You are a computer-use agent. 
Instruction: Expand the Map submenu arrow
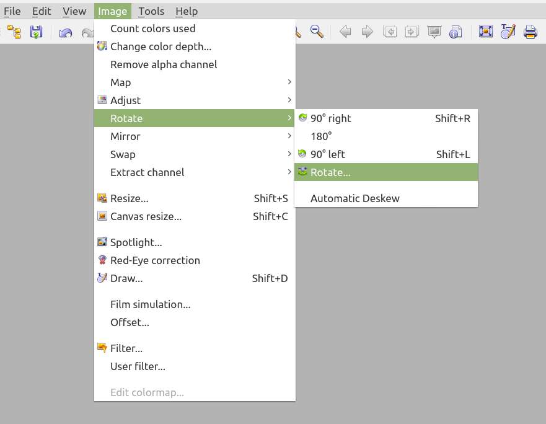click(289, 82)
